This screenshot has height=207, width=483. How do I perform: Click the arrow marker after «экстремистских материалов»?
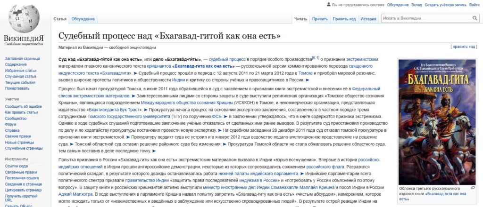pyautogui.click(x=133, y=96)
